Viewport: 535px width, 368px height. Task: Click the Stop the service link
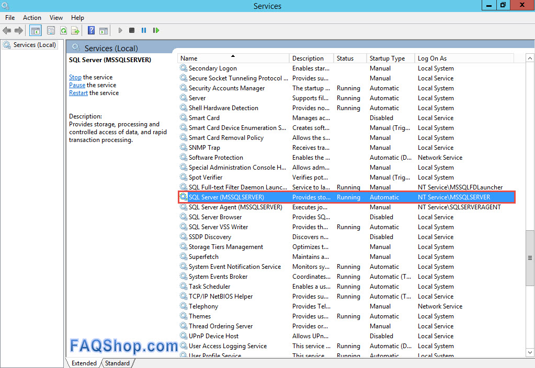[75, 77]
